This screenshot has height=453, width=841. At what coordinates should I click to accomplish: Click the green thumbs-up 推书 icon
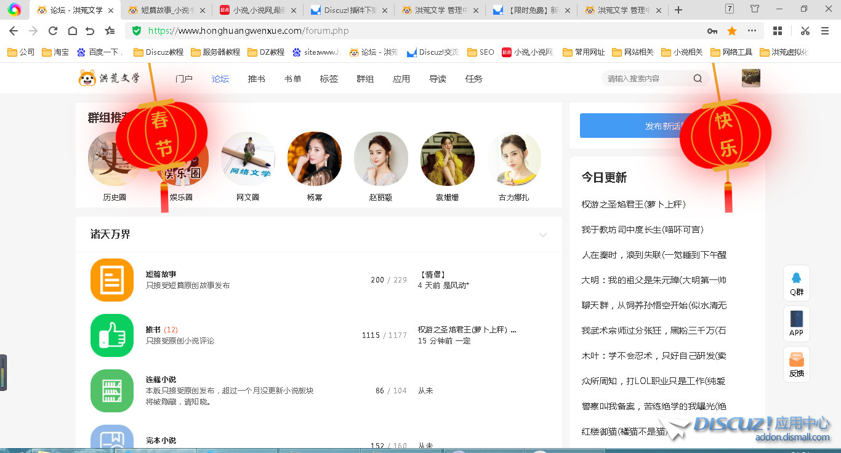pos(111,335)
